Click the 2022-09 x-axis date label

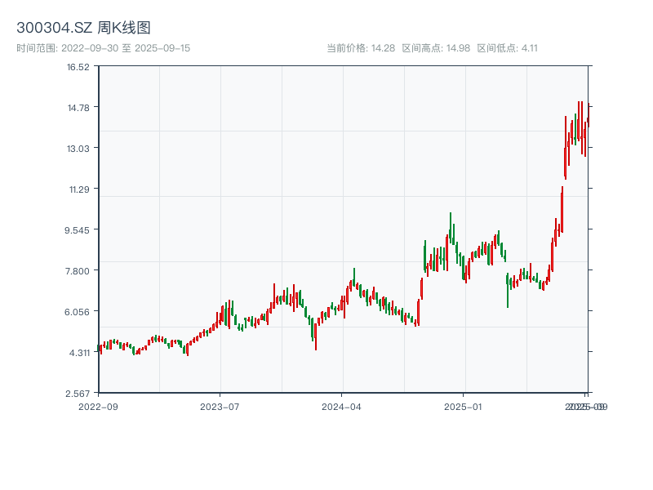(98, 406)
